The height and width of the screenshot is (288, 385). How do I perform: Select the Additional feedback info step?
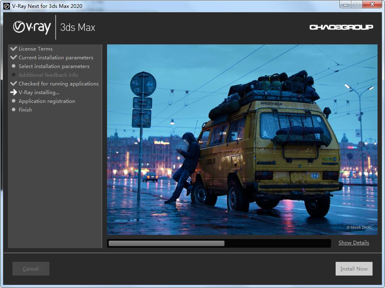coord(48,75)
